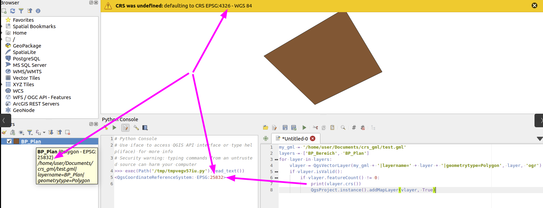The height and width of the screenshot is (208, 543).
Task: Expand the root / folder node
Action: tap(1, 39)
